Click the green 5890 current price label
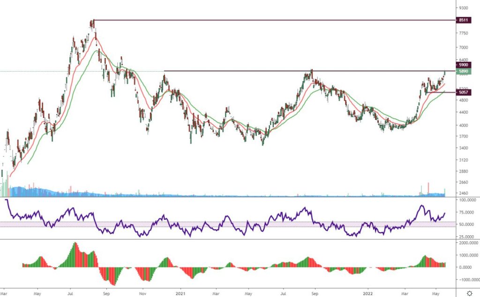This screenshot has height=297, width=480. (464, 72)
